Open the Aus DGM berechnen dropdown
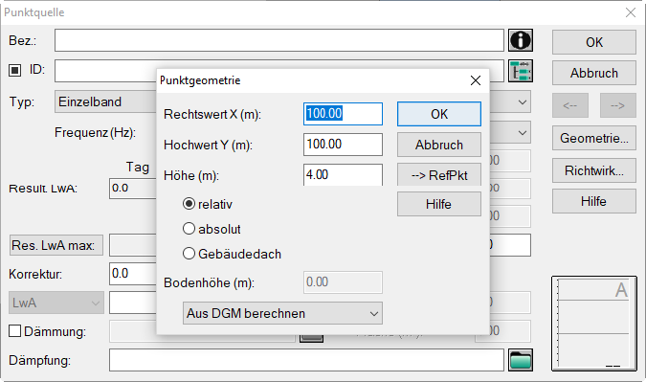 coord(282,313)
